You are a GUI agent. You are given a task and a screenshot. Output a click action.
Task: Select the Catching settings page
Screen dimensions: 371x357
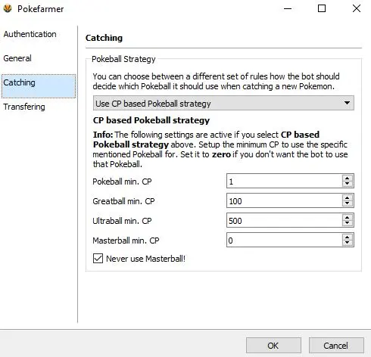tap(39, 86)
